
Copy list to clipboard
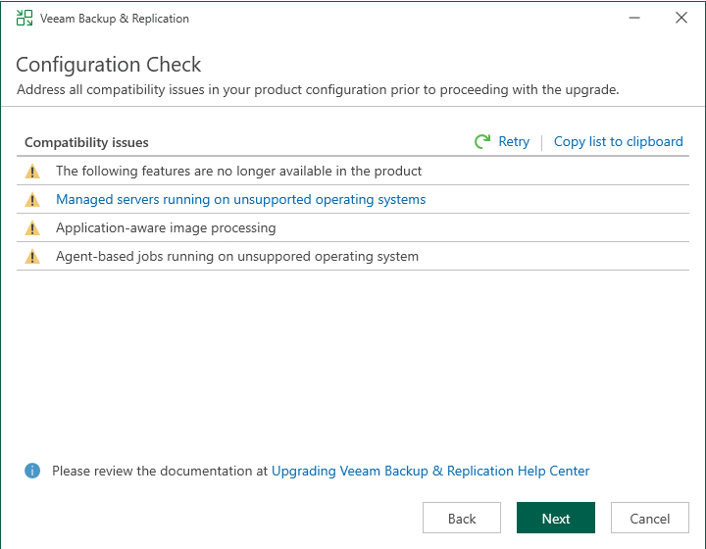coord(618,142)
